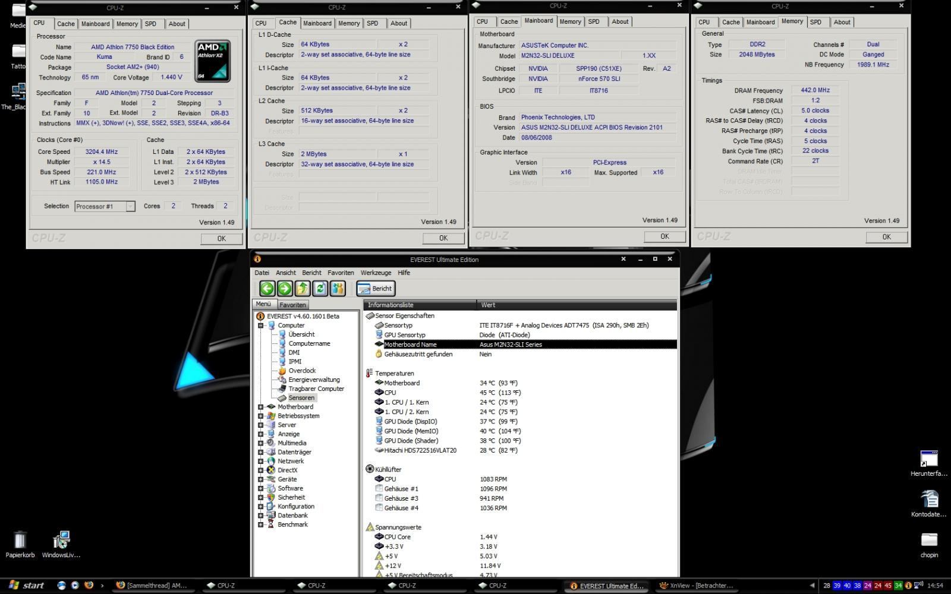Screen dimensions: 951x594
Task: Select Sensoren tree item
Action: tap(301, 398)
